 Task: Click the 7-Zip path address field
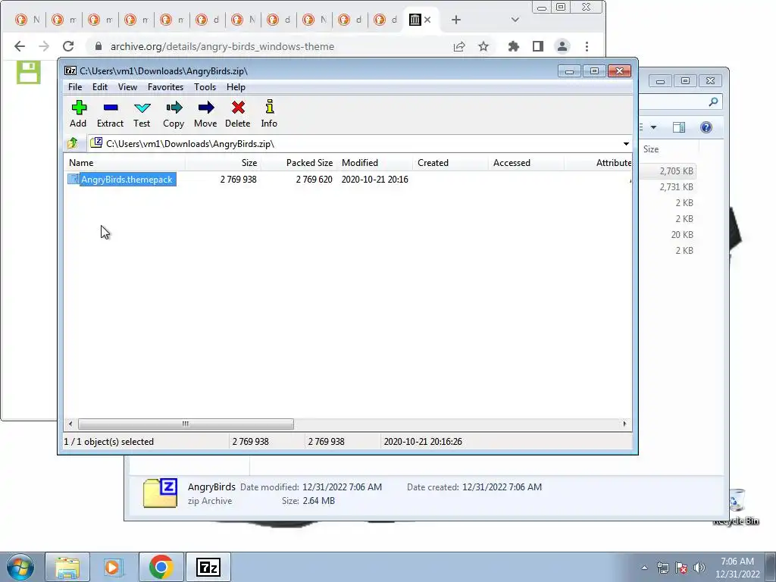pyautogui.click(x=354, y=144)
